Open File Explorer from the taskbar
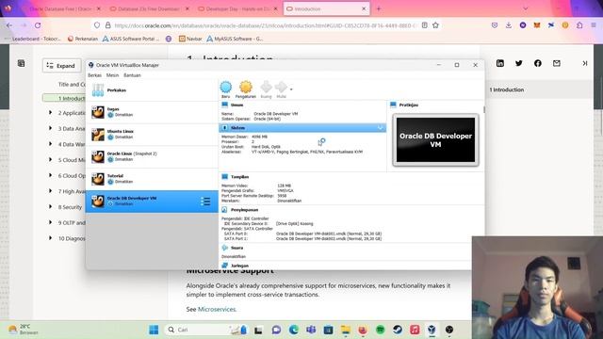 click(346, 330)
